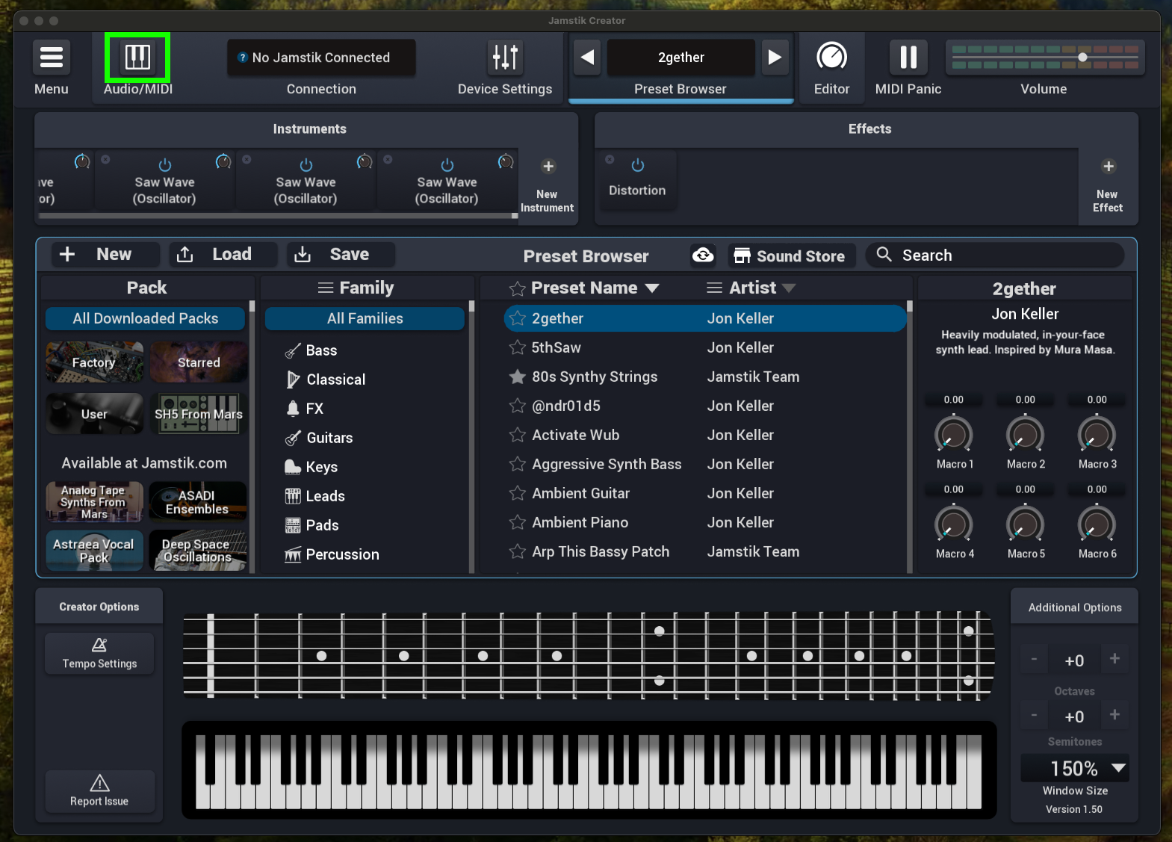Select All Families filter
Image resolution: width=1172 pixels, height=842 pixels.
click(x=365, y=318)
